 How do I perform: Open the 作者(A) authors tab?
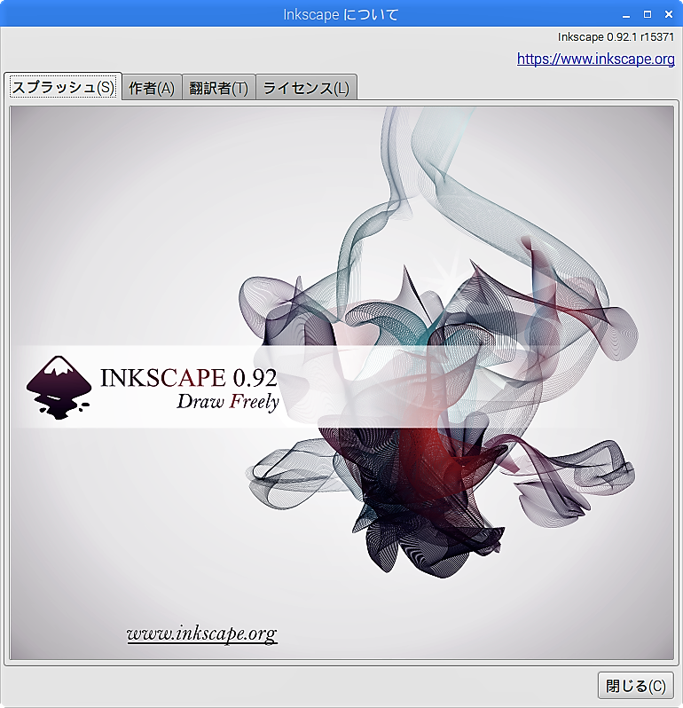pyautogui.click(x=152, y=88)
